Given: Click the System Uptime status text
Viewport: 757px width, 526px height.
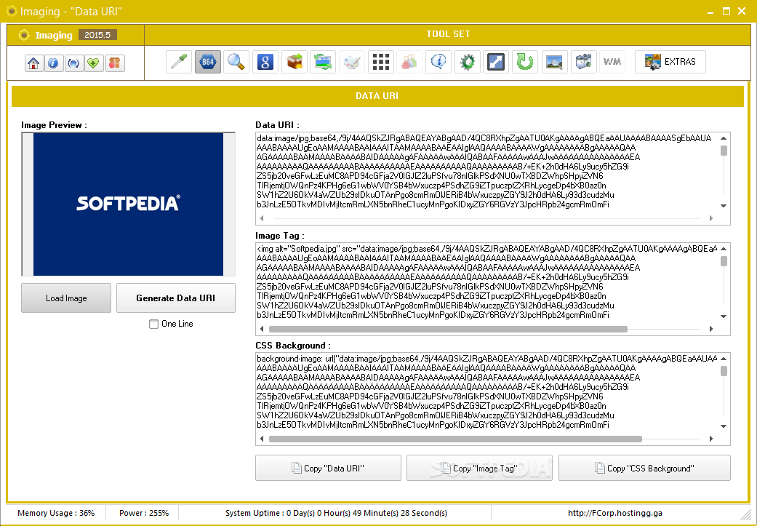Looking at the screenshot, I should (336, 513).
